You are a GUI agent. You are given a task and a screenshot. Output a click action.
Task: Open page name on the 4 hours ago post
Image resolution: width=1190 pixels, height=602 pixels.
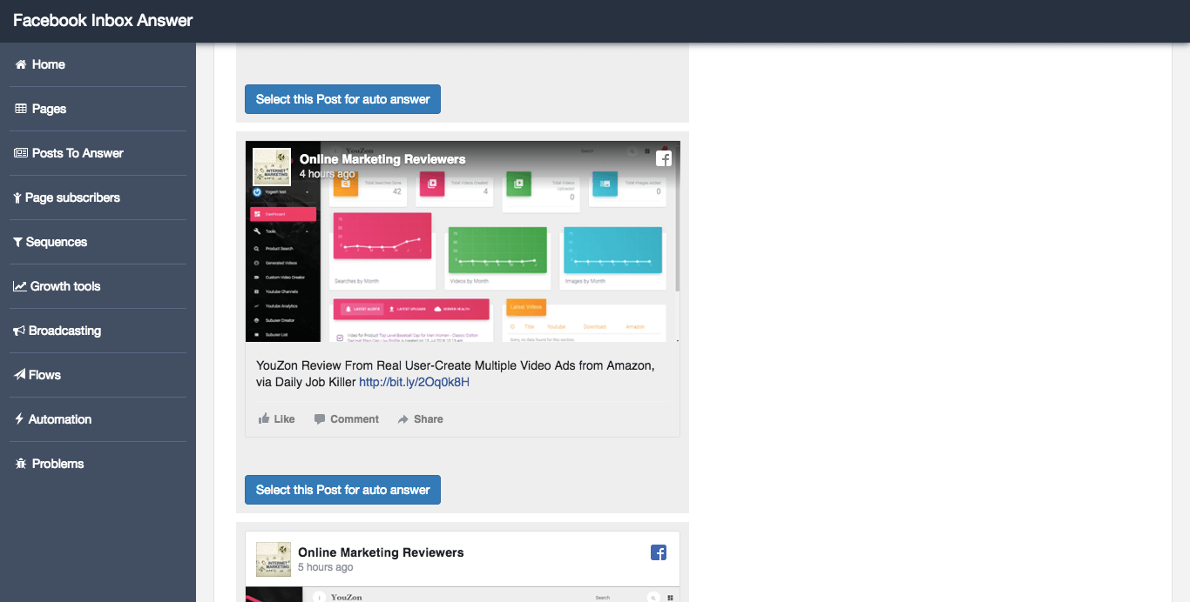pyautogui.click(x=382, y=159)
